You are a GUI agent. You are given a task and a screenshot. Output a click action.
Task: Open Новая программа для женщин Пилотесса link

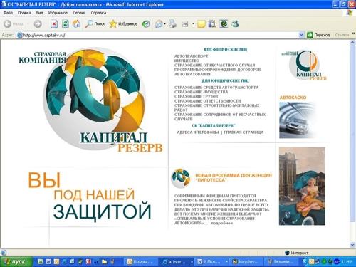(234, 178)
